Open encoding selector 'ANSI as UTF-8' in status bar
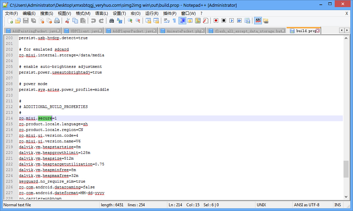 pyautogui.click(x=306, y=205)
